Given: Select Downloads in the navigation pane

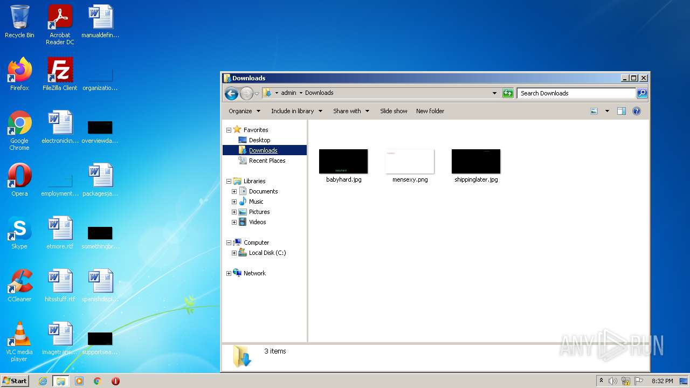Looking at the screenshot, I should [x=263, y=150].
